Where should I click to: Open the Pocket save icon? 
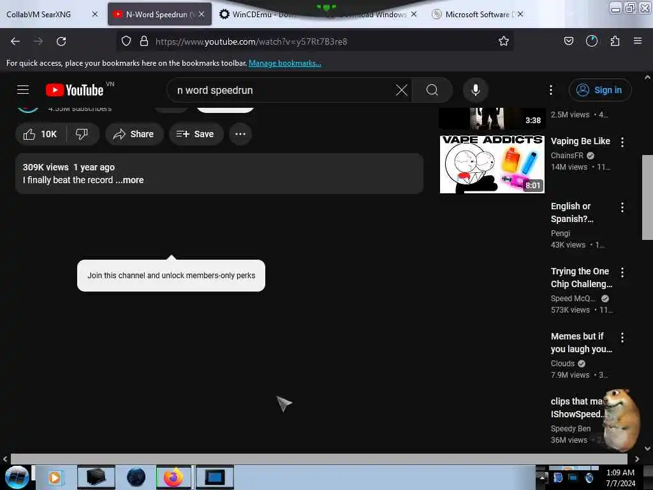tap(568, 41)
